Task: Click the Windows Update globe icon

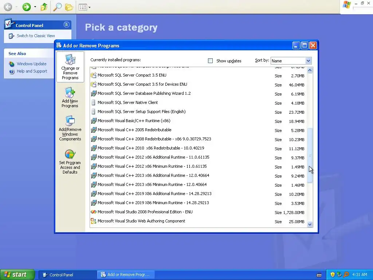Action: tap(11, 64)
